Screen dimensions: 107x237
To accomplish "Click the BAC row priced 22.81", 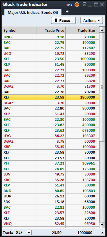I will point(50,207).
